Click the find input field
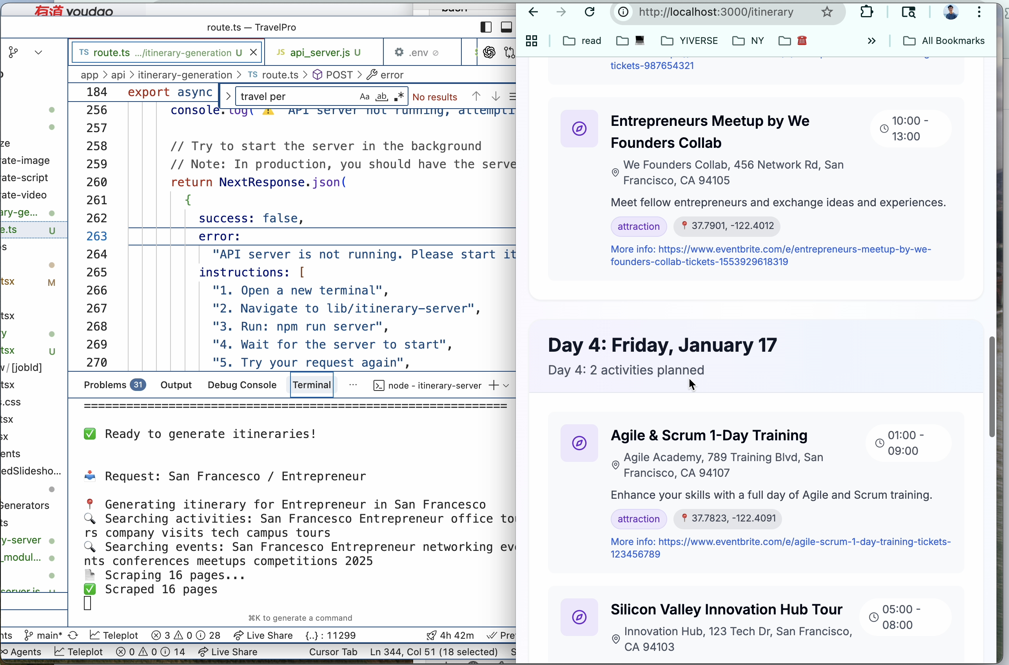Viewport: 1009px width, 665px height. pos(297,97)
